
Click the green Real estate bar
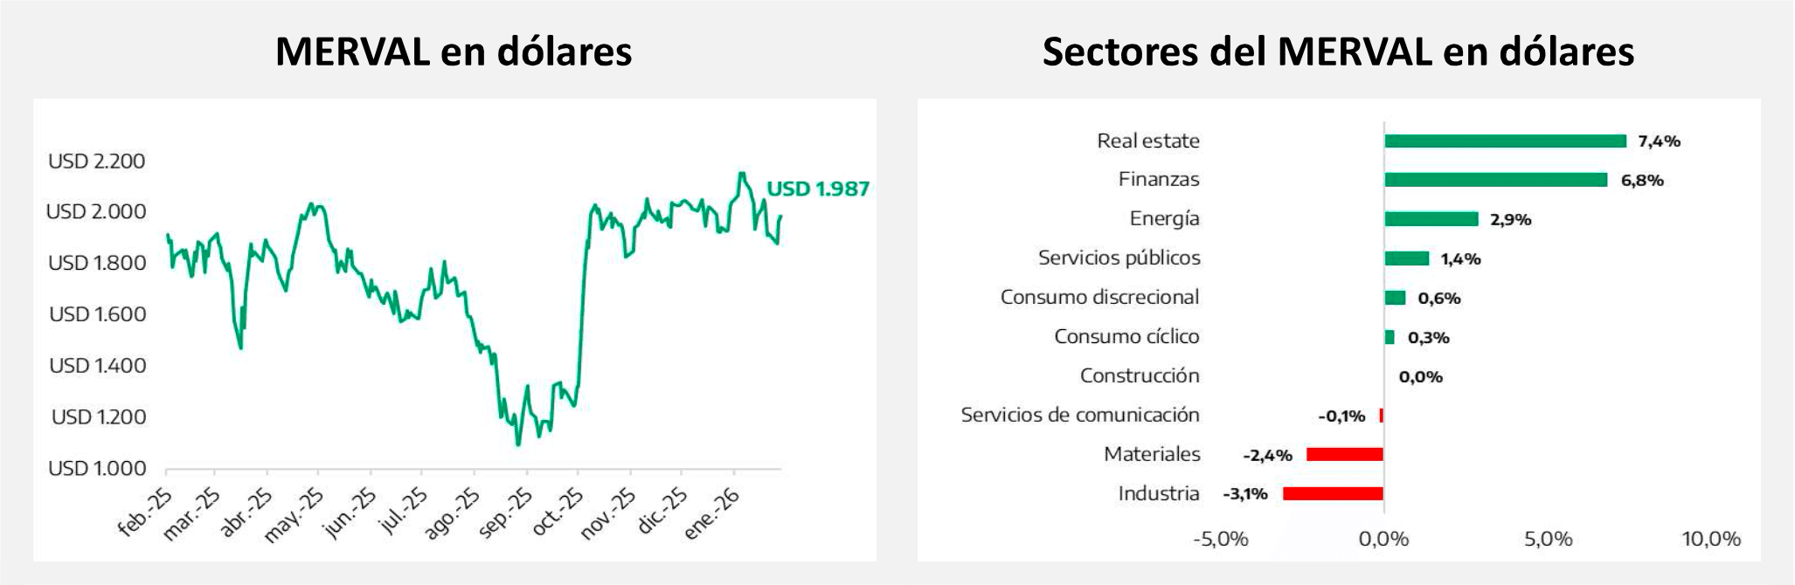point(1505,141)
